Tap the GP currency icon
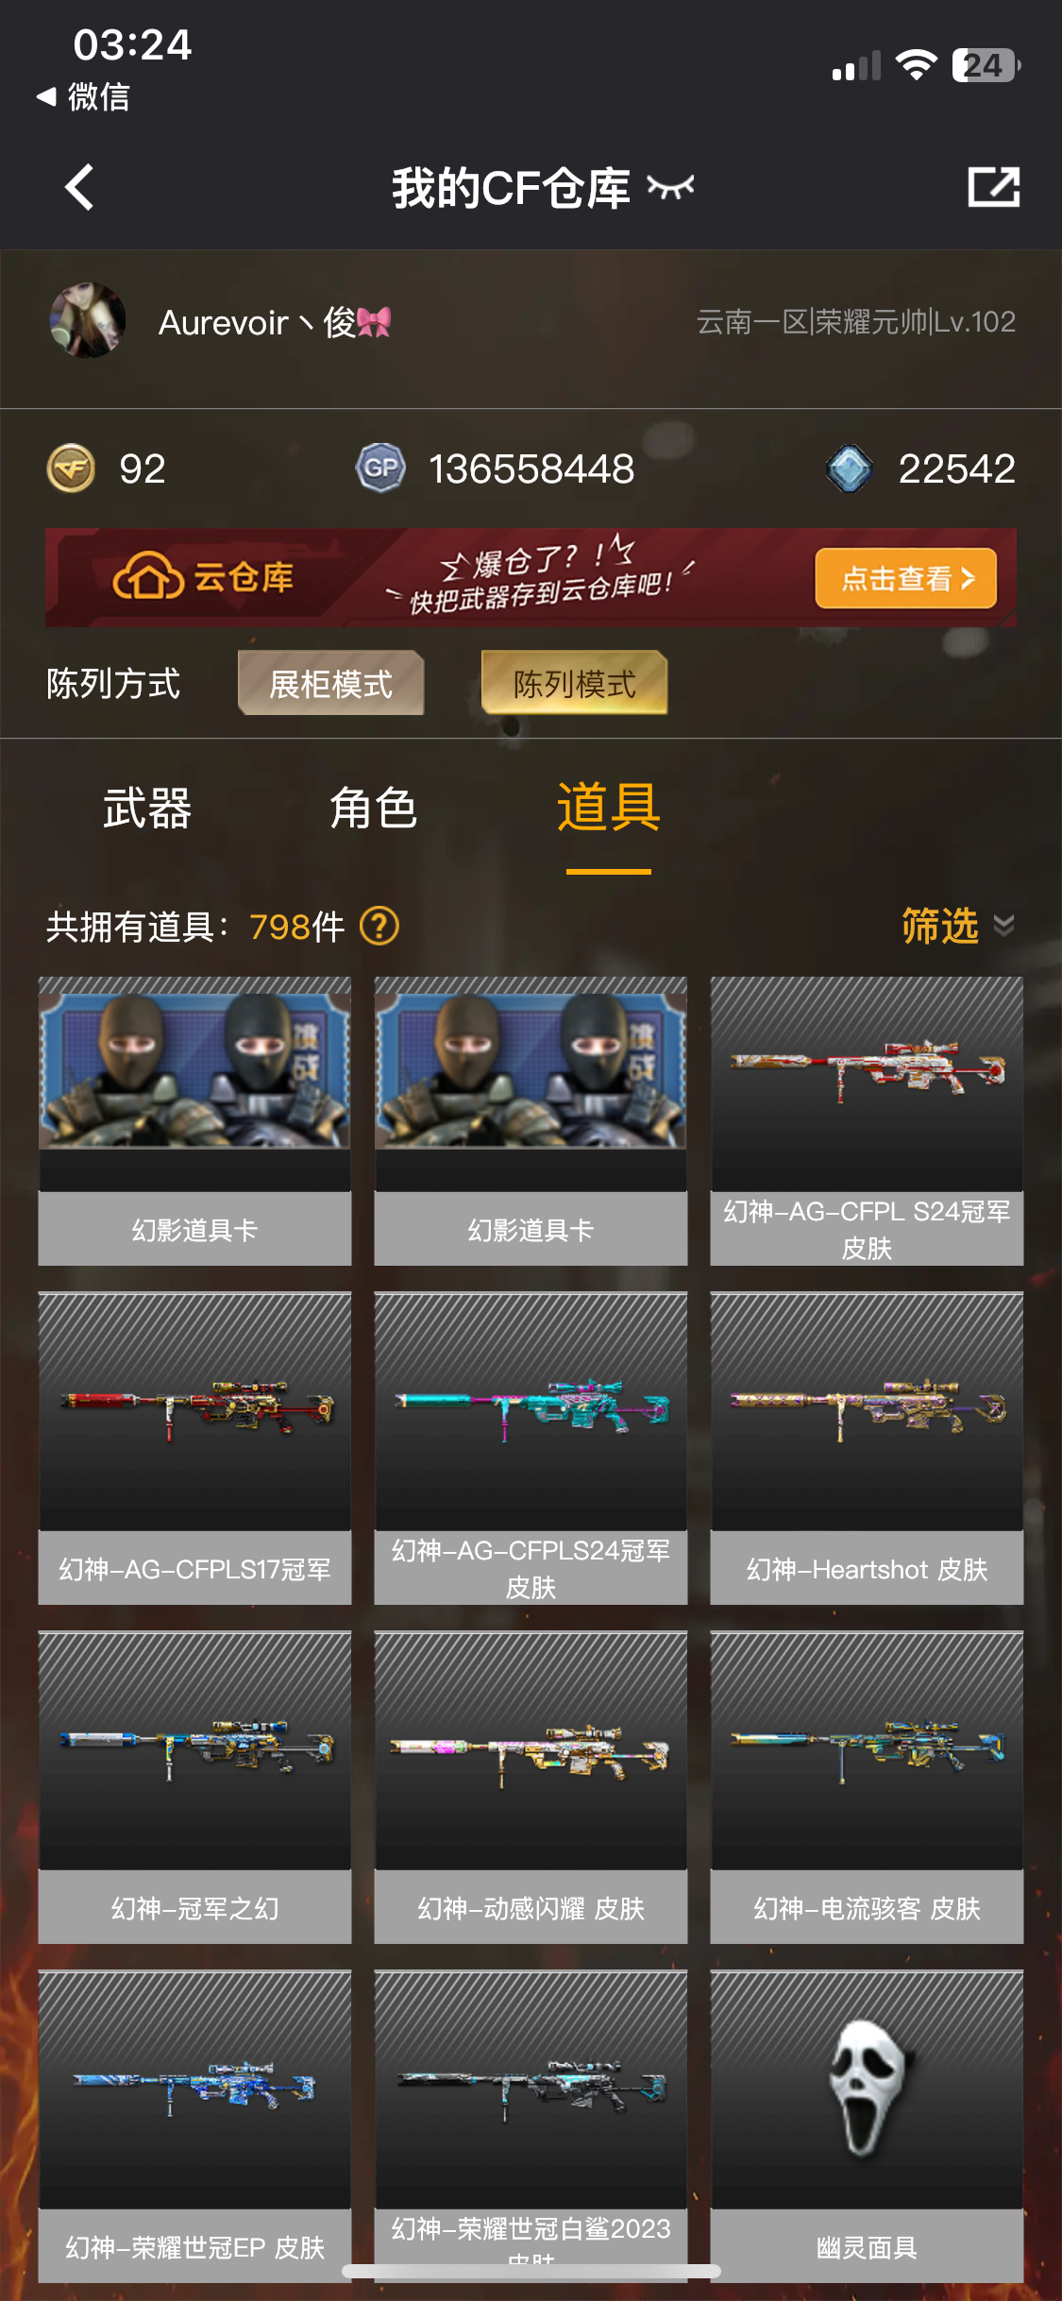 (x=380, y=469)
